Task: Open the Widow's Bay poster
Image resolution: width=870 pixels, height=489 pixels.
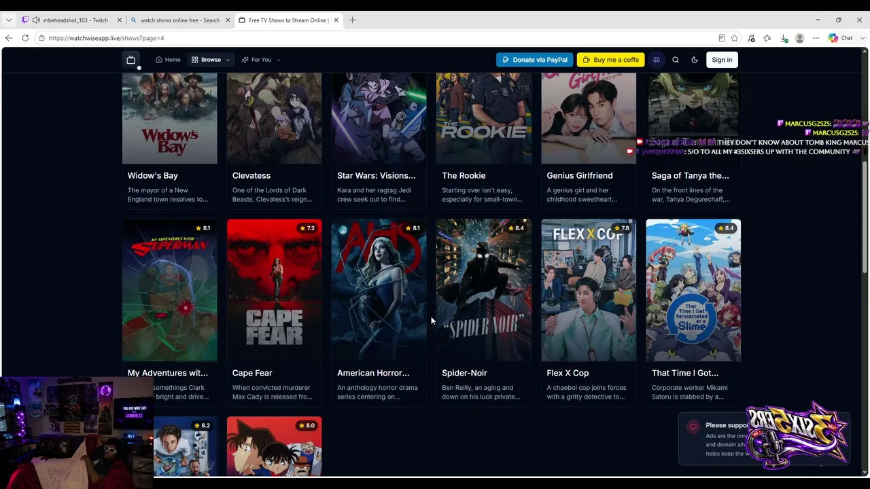Action: pyautogui.click(x=170, y=118)
